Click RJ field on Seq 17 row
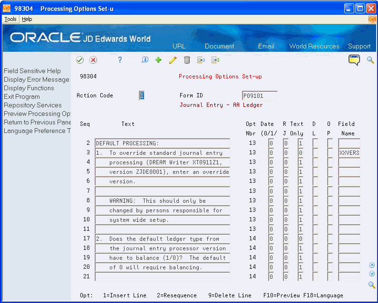 point(286,239)
